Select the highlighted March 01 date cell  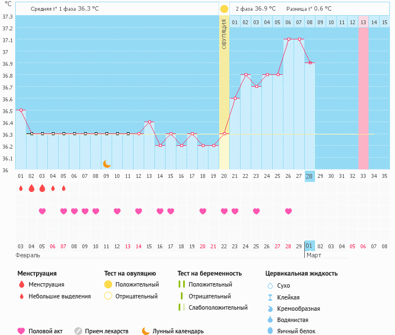pyautogui.click(x=309, y=246)
